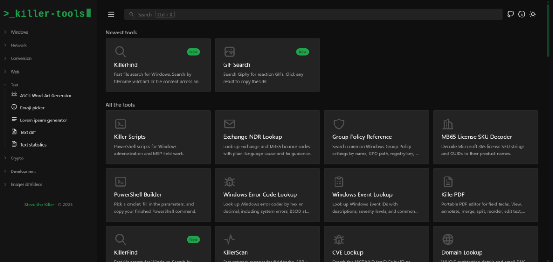Click PowerShell Builder terminal icon
Viewport: 553px width, 262px height.
[x=120, y=182]
